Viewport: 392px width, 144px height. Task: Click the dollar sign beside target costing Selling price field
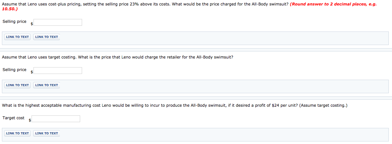pos(32,72)
